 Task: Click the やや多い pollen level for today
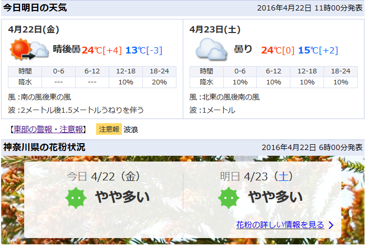click(x=122, y=197)
